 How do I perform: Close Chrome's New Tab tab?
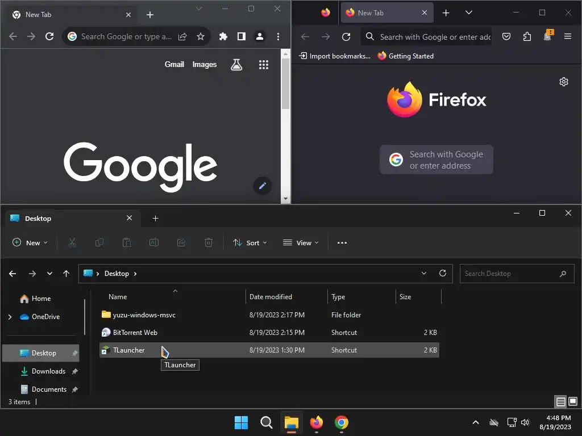tap(128, 15)
